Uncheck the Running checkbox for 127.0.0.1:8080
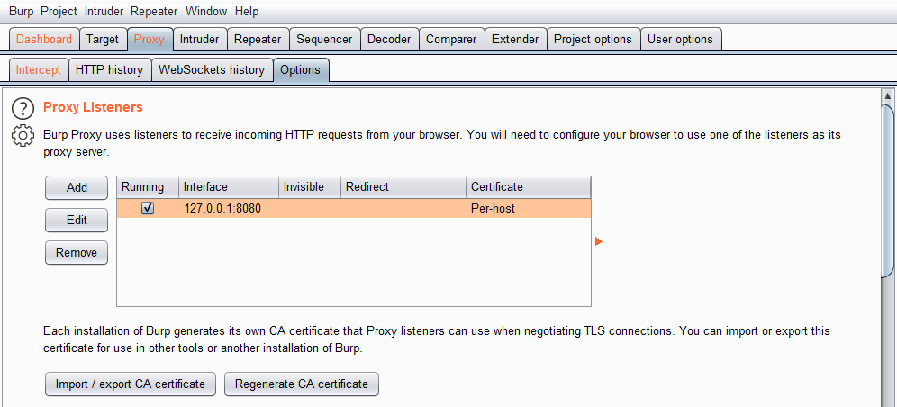897x407 pixels. [148, 209]
